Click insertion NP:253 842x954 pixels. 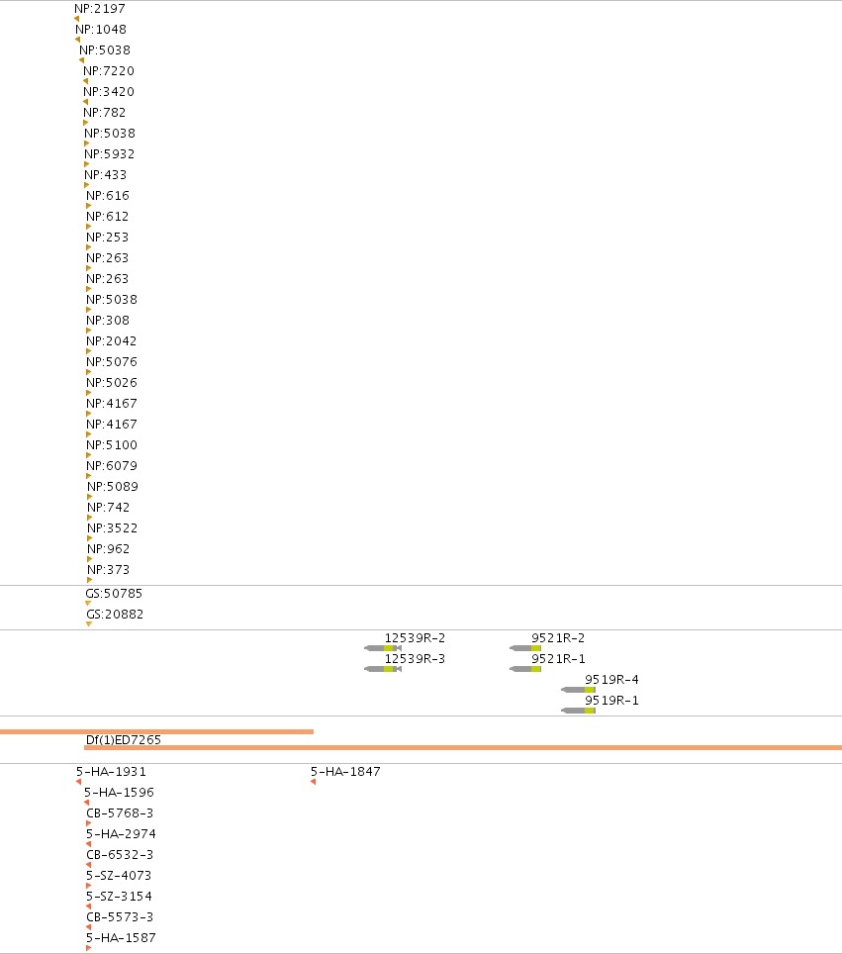click(108, 238)
